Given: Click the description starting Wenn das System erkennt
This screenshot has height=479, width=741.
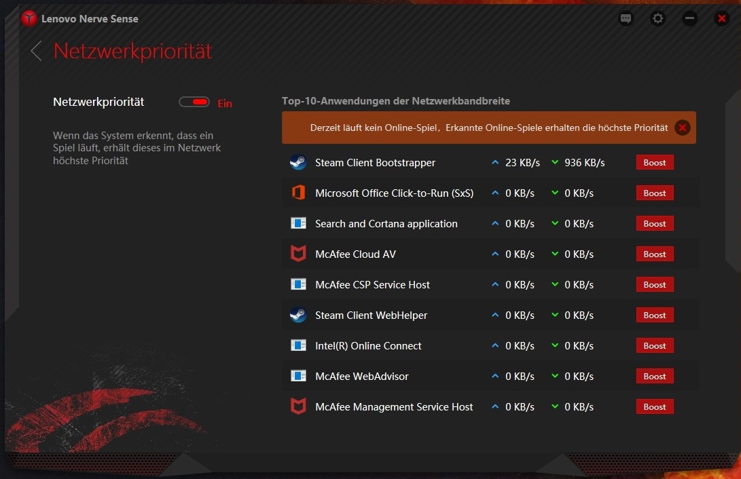Looking at the screenshot, I should click(137, 148).
